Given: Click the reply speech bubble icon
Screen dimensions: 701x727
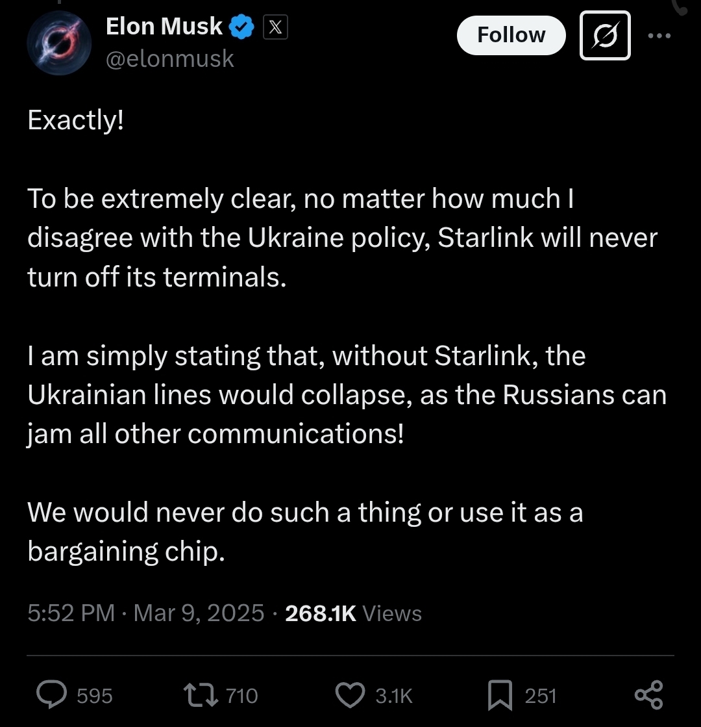Looking at the screenshot, I should (53, 695).
